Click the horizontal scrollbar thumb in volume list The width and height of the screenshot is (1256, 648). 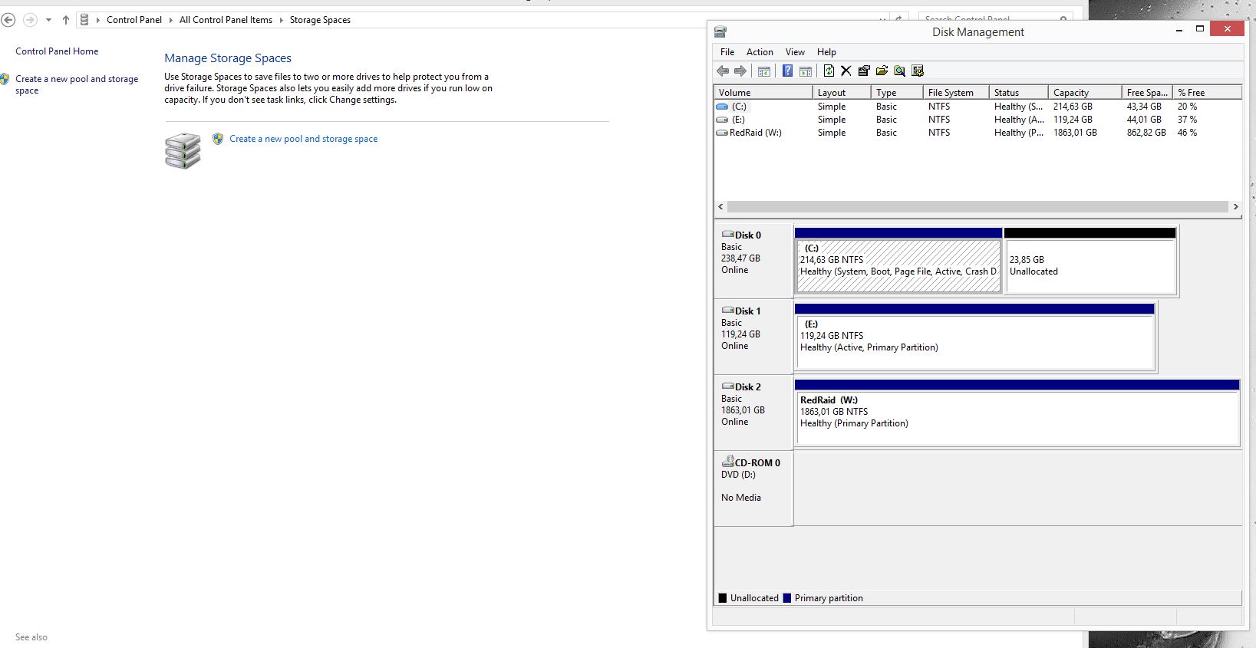977,207
